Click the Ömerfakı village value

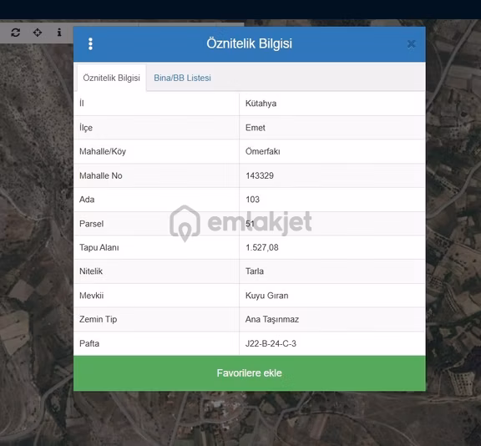pos(262,151)
